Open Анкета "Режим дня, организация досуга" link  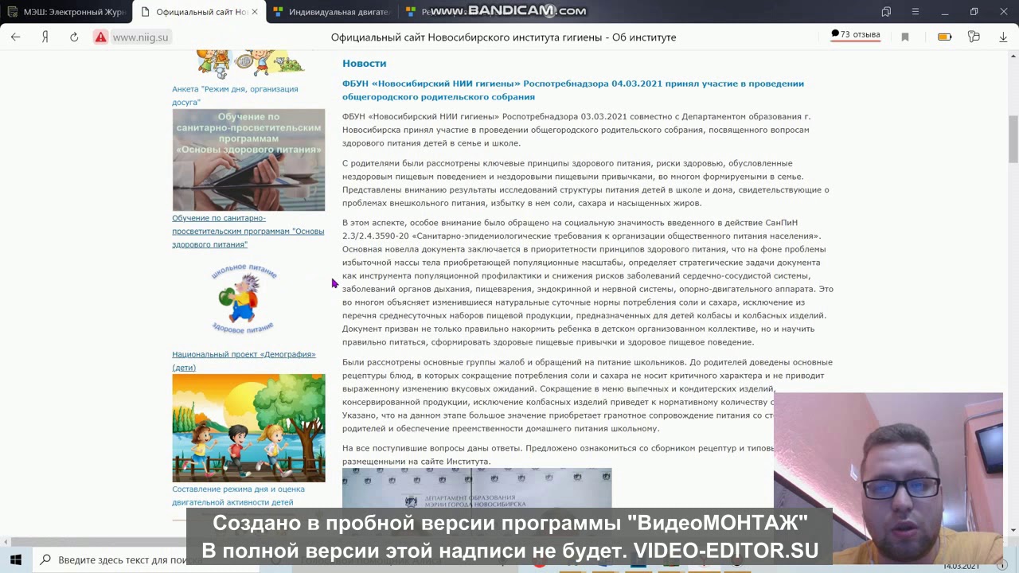point(235,95)
